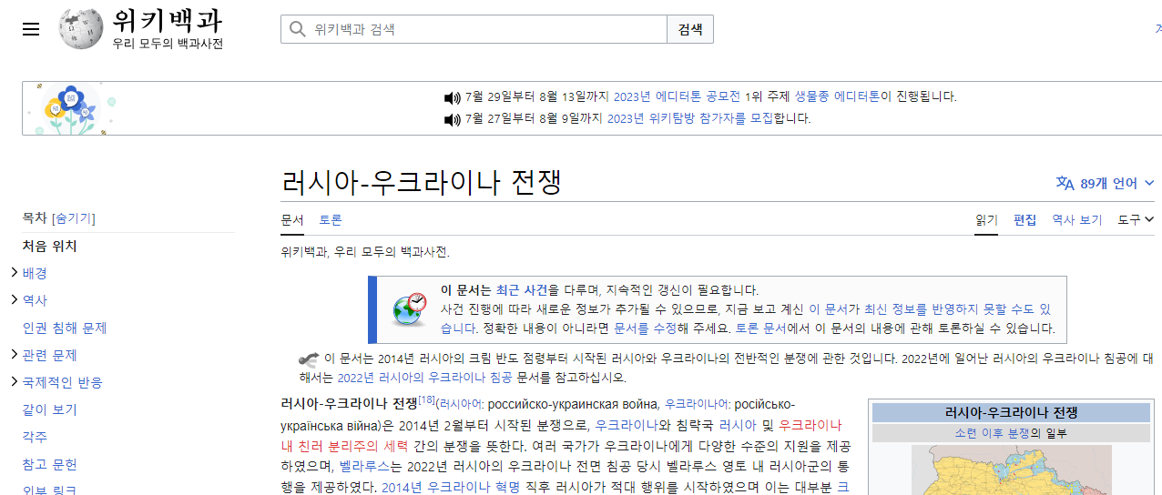
Task: Open the 2023년 위키탐방 참가자를 모집 link
Action: 689,118
